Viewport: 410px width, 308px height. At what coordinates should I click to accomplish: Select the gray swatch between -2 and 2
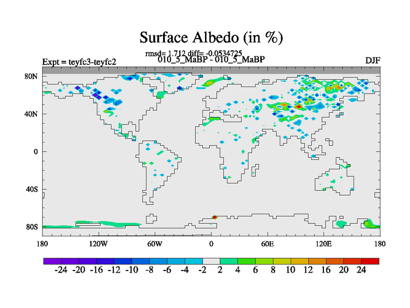click(x=211, y=261)
